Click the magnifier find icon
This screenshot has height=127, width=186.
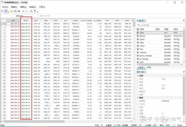click(31, 11)
